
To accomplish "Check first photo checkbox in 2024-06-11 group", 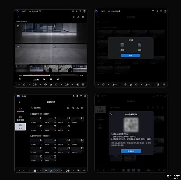I will pos(41,118).
